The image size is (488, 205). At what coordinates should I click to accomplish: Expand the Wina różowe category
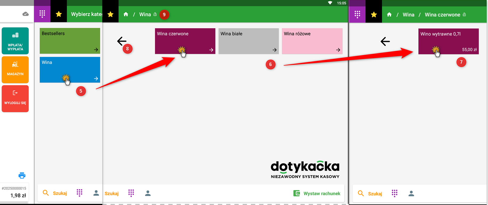click(312, 41)
